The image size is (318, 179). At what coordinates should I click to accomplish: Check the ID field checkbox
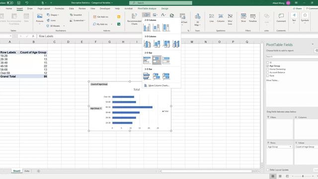(267, 63)
